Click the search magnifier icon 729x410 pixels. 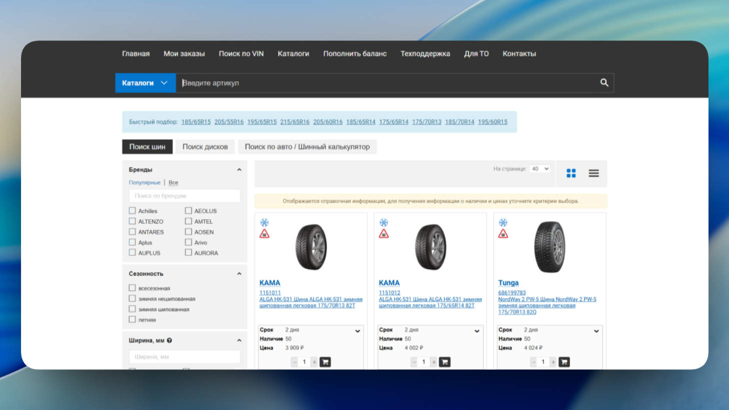[604, 83]
